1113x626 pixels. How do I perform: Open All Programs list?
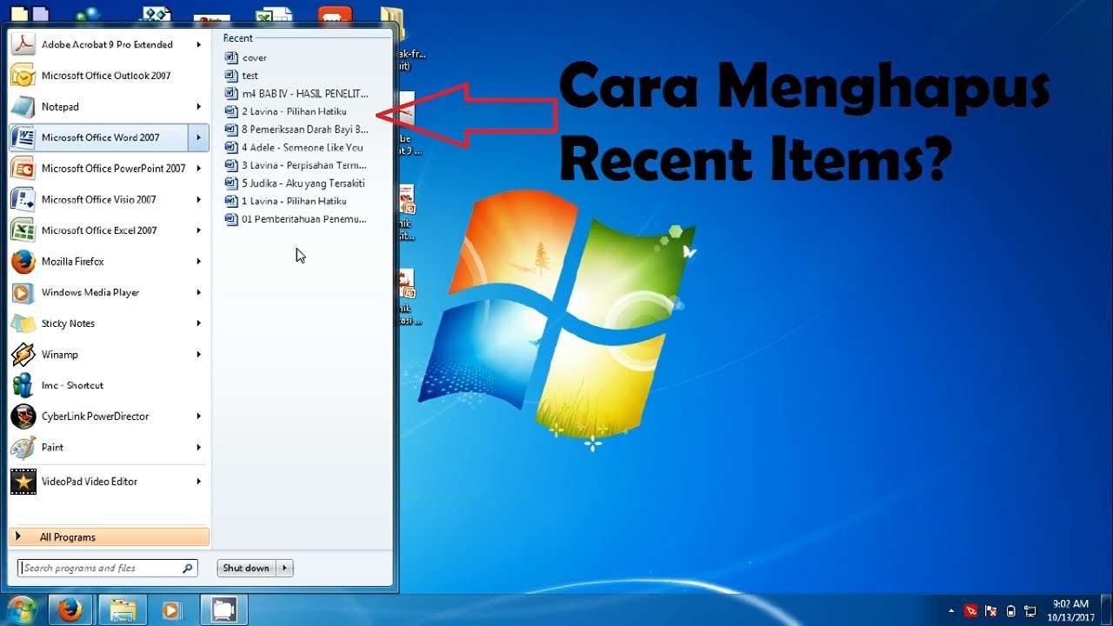[x=109, y=537]
